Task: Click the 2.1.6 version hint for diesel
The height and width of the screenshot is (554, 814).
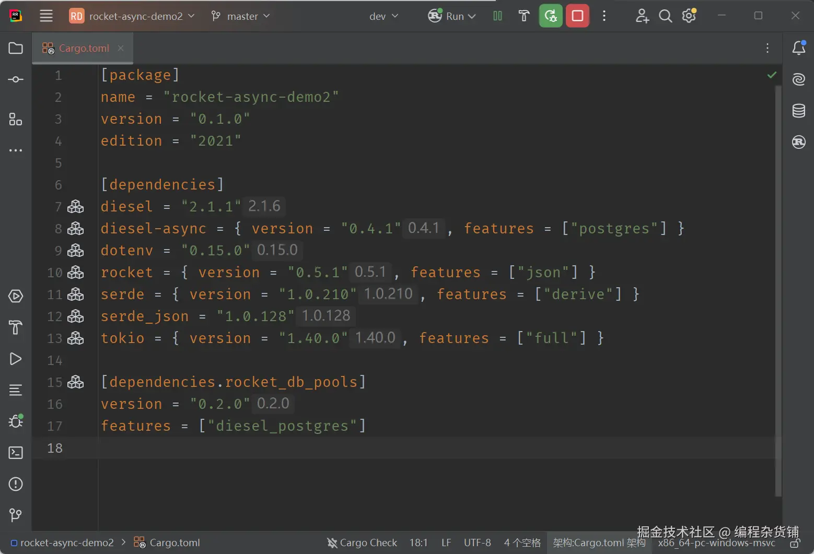Action: click(264, 206)
